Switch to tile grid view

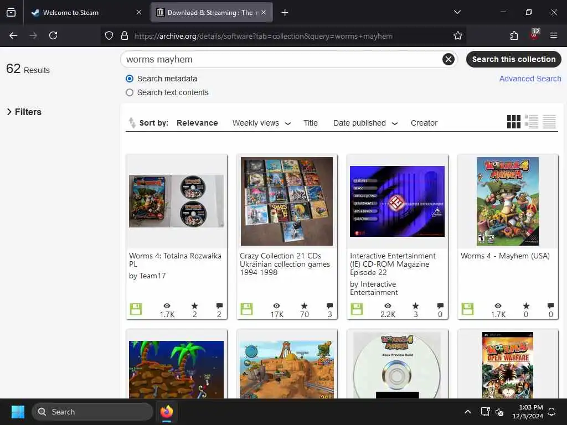coord(513,122)
